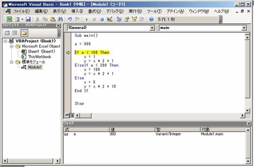
Task: Click the Find binoculars icon
Action: tap(60, 19)
